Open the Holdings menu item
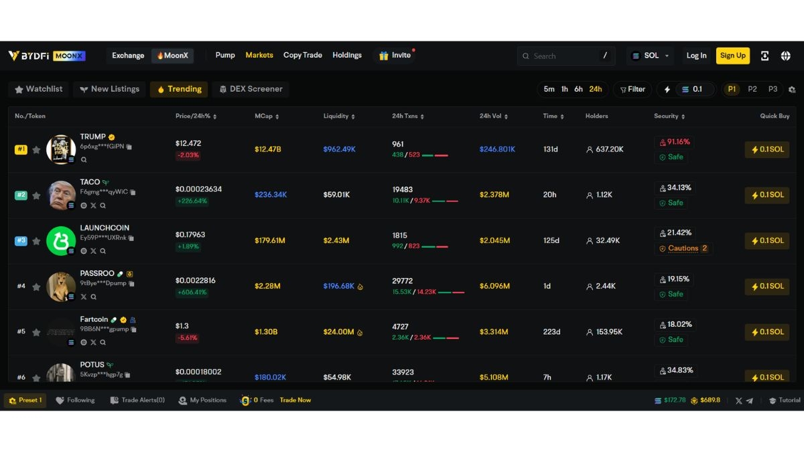Viewport: 804px width, 452px height. 347,56
